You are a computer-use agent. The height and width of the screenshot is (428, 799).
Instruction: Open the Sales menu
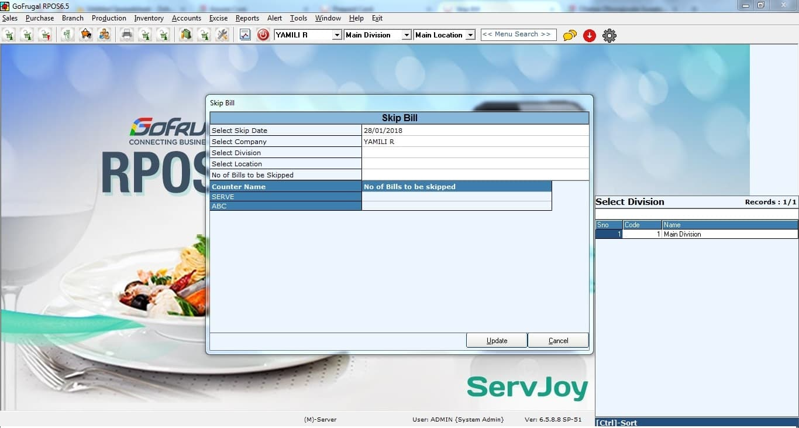[x=10, y=18]
